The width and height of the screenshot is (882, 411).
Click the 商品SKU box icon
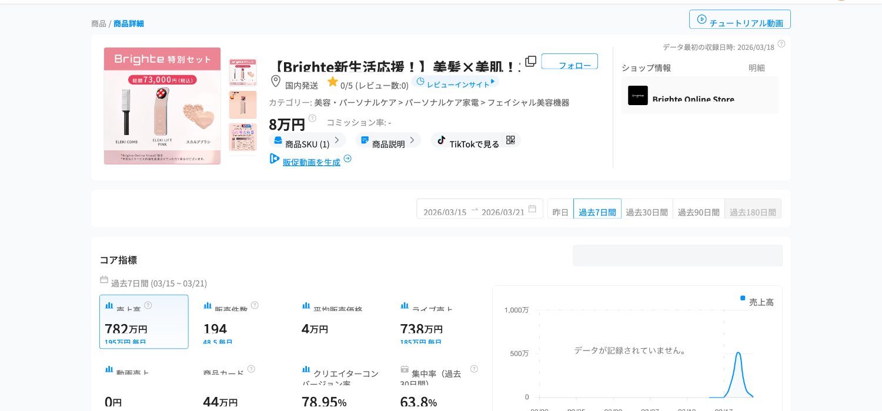(278, 140)
